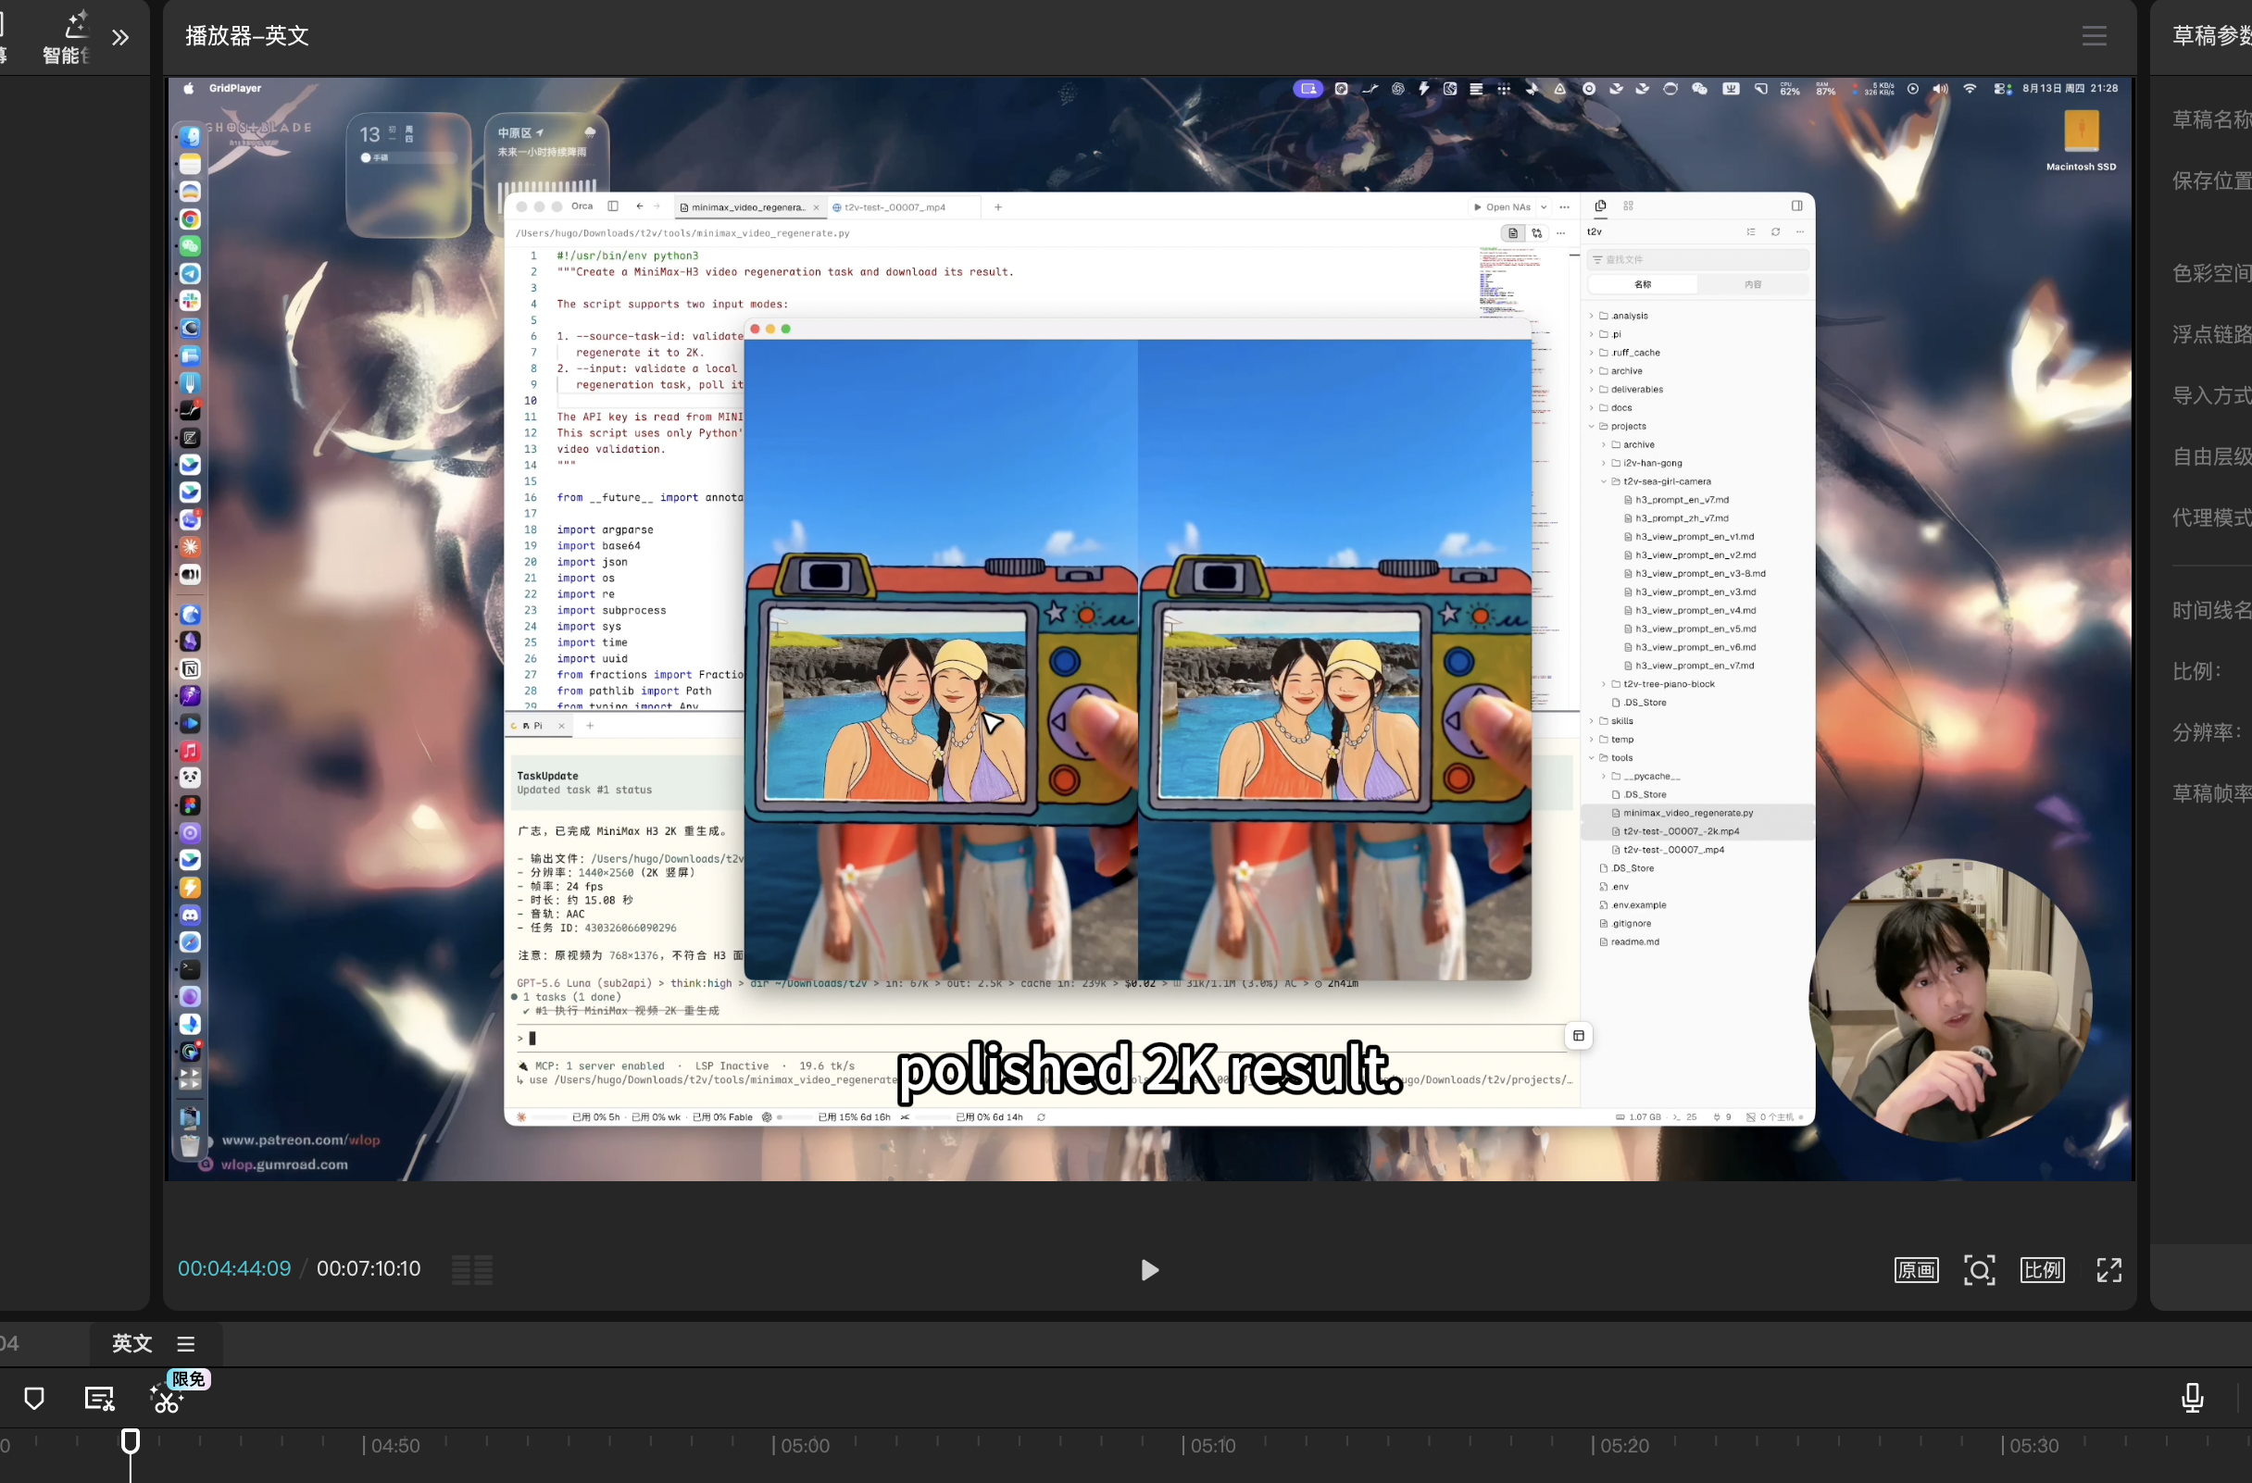Click the marker shield icon on the timeline toolbar
The image size is (2252, 1483).
(x=34, y=1399)
